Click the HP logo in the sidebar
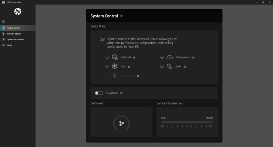 click(x=18, y=11)
